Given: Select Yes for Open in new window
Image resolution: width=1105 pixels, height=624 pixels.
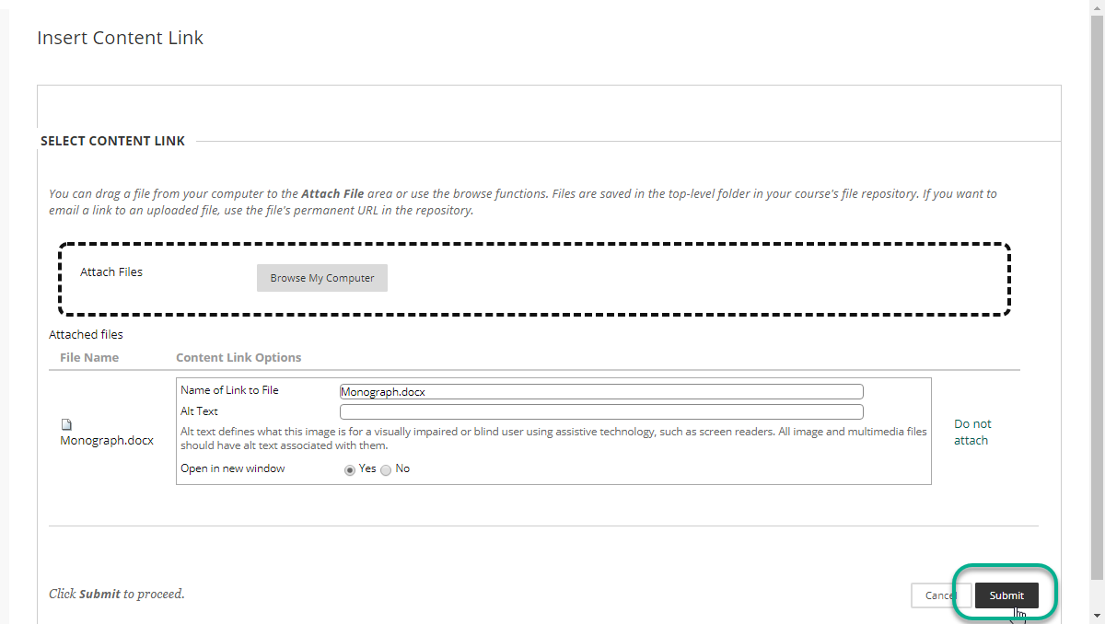Looking at the screenshot, I should click(x=350, y=469).
